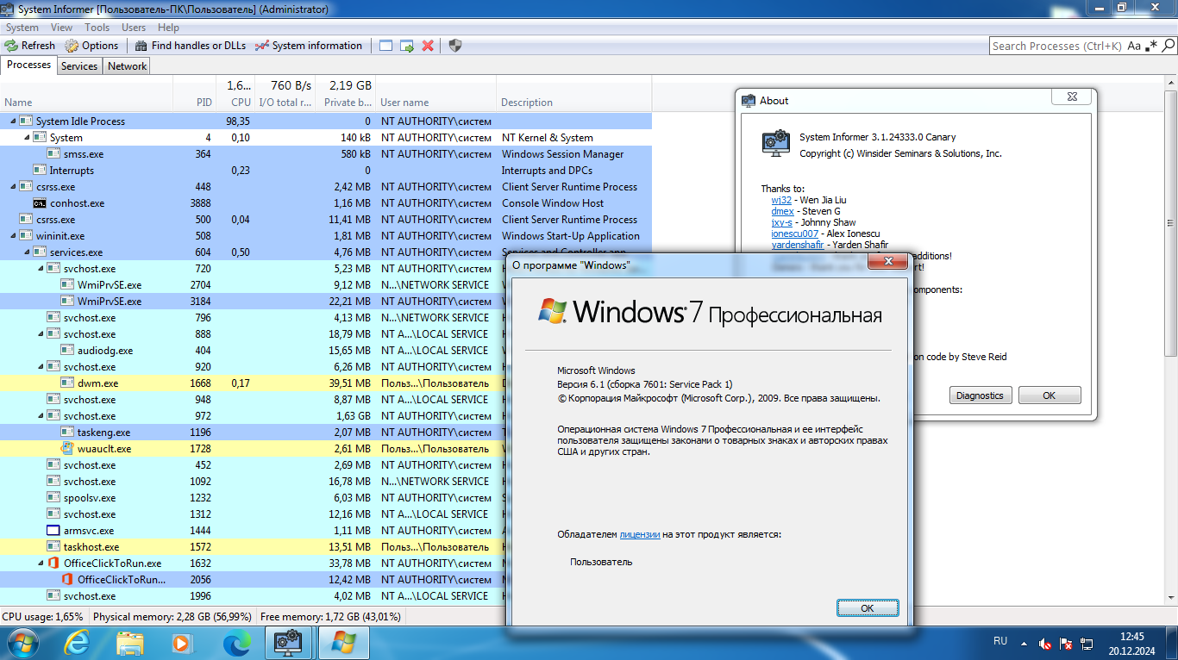This screenshot has width=1178, height=660.
Task: Select the audiodg.exe process row
Action: (x=326, y=351)
